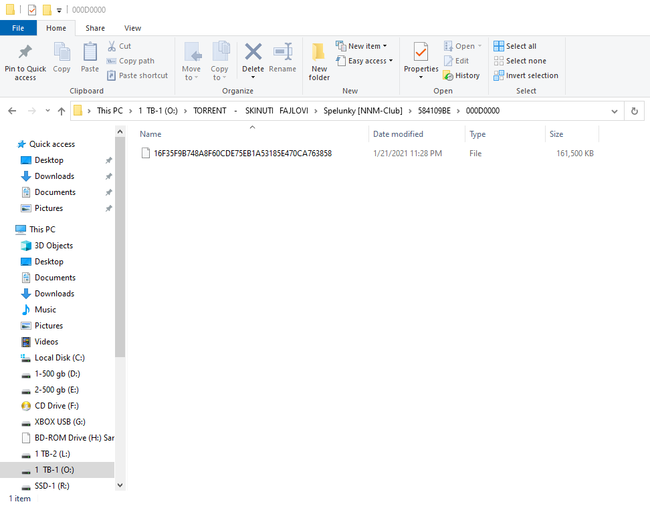Open XBOX USB (G:) drive
Viewport: 650px width, 506px height.
tap(60, 422)
